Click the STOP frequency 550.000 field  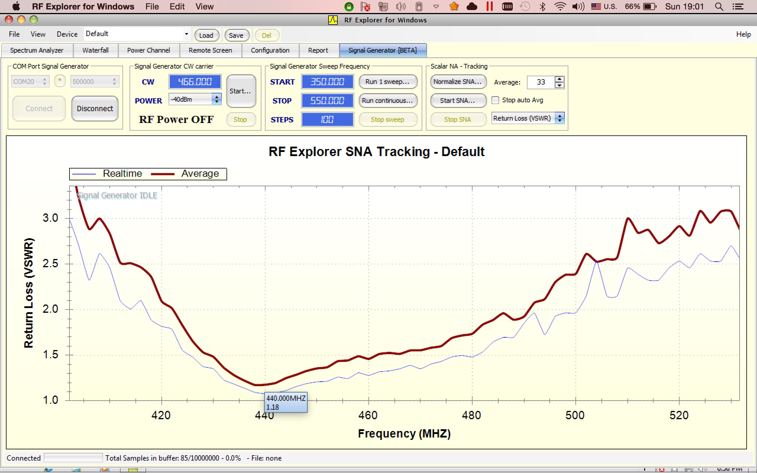click(x=327, y=101)
